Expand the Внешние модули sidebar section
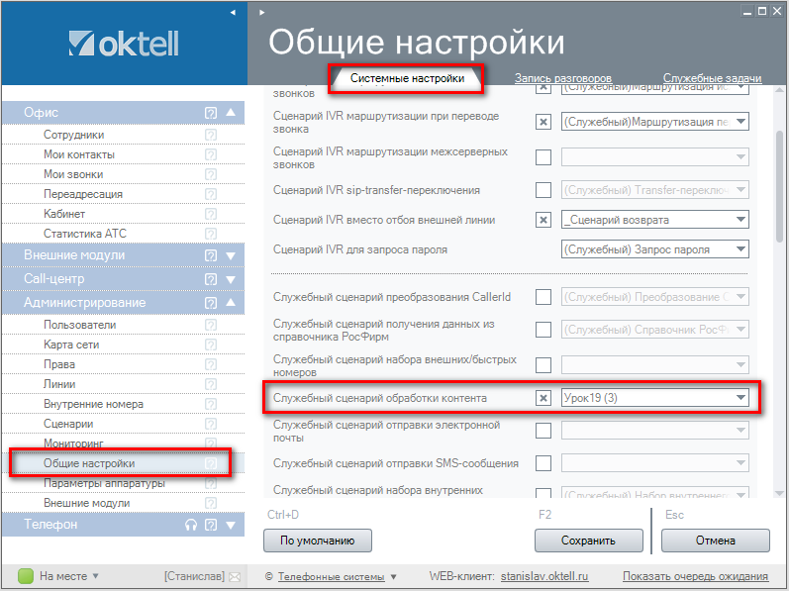789x591 pixels. tap(231, 255)
